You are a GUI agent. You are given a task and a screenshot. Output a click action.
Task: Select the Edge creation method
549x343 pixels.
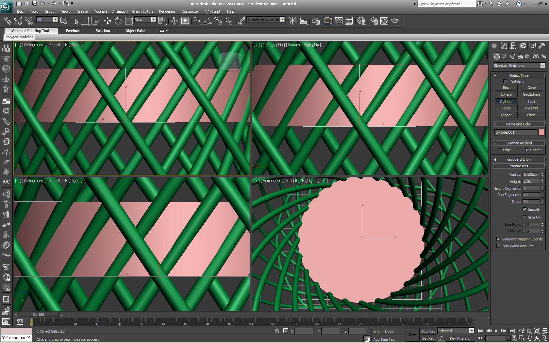click(499, 150)
